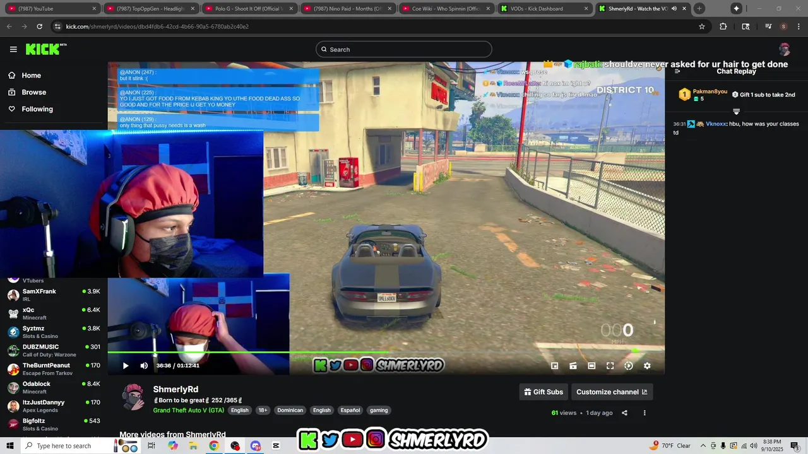The width and height of the screenshot is (808, 454).
Task: Open Odablock channel in sidebar
Action: 54,387
